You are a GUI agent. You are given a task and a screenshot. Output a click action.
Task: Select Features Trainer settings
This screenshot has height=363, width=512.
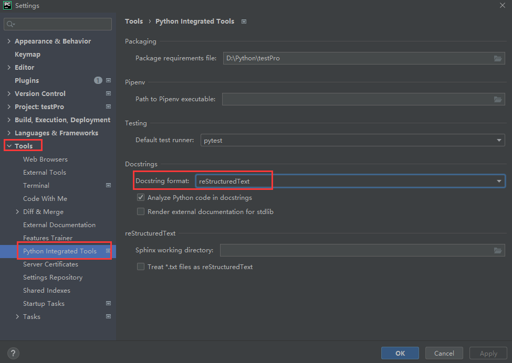pos(48,238)
